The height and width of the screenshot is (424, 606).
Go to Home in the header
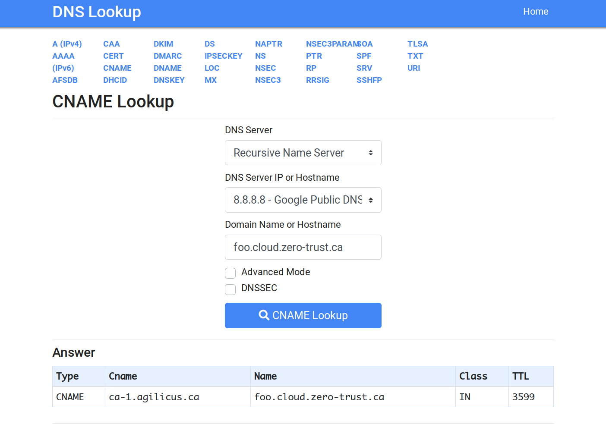click(535, 12)
